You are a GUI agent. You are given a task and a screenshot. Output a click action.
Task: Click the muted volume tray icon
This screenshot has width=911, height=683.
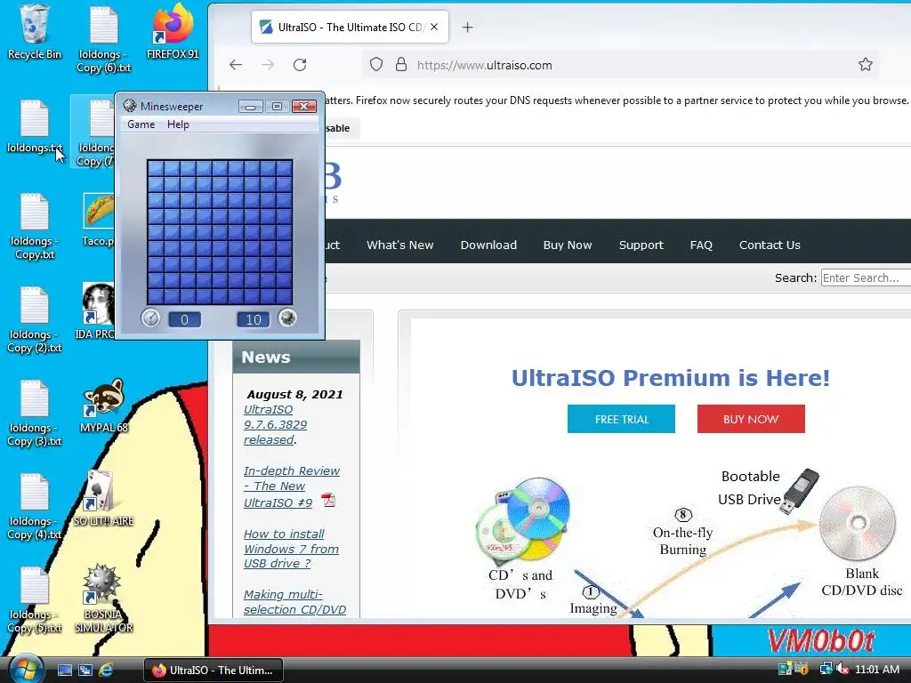coord(842,669)
